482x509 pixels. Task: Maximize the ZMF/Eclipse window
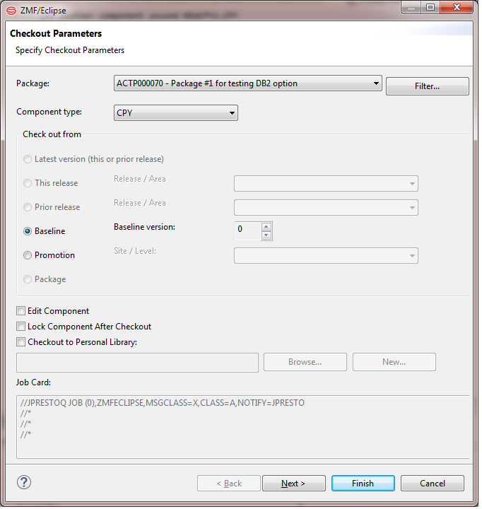point(430,8)
